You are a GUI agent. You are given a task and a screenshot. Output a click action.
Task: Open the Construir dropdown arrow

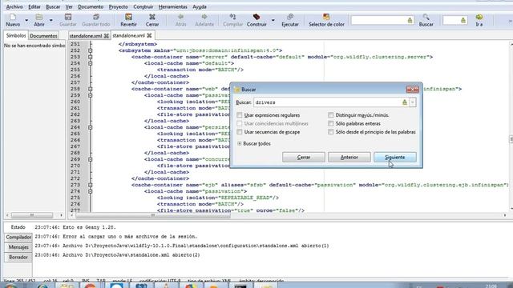click(273, 20)
